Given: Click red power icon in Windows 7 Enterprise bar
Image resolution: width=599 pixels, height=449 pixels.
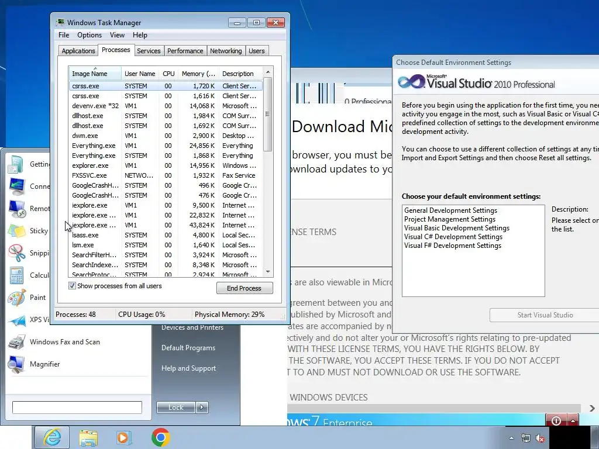Looking at the screenshot, I should [x=556, y=420].
